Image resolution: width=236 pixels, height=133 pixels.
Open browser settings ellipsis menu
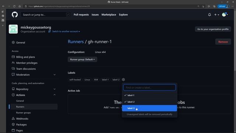pos(233,6)
